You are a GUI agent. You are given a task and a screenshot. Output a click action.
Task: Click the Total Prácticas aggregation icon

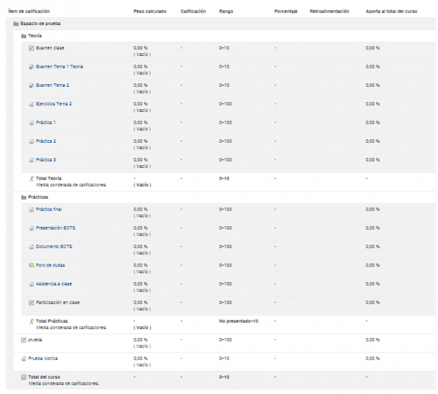tap(32, 321)
